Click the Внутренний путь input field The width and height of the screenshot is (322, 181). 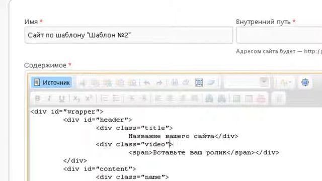pos(279,35)
